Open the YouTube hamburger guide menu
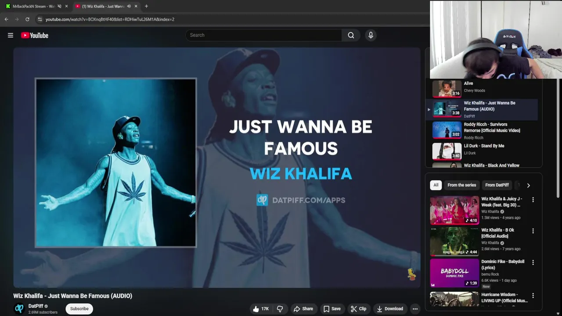The width and height of the screenshot is (562, 316). click(x=11, y=35)
